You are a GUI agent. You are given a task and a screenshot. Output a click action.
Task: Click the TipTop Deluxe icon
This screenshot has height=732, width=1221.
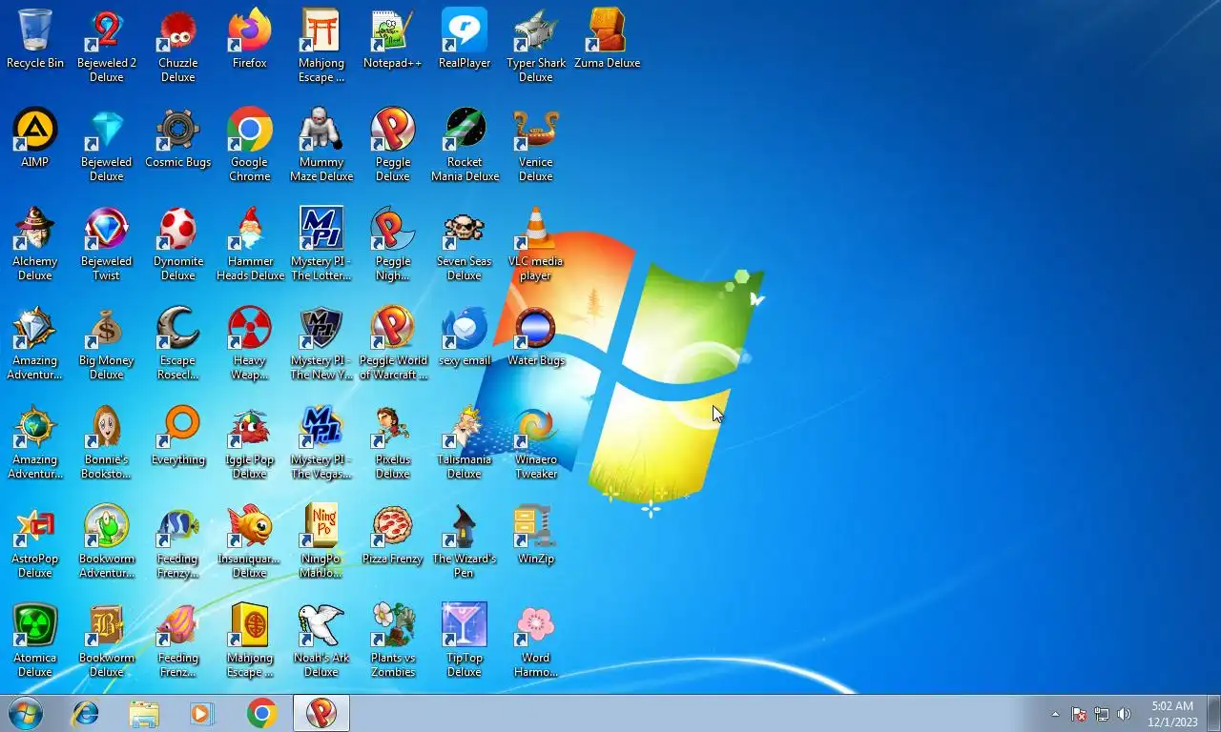pyautogui.click(x=465, y=640)
